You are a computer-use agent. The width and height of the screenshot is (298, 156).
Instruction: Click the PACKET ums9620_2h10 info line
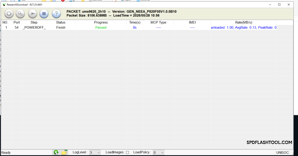point(121,12)
